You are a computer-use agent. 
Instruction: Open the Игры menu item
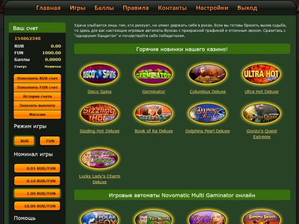click(x=78, y=8)
